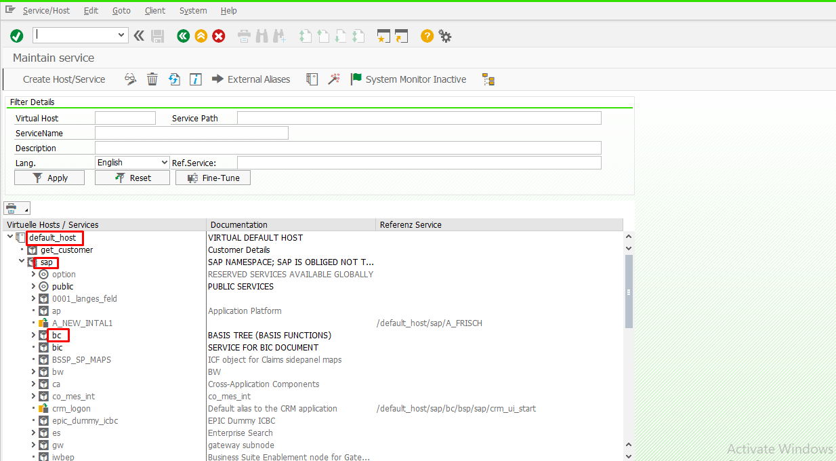Select the display glasses icon beside Create Host/Service
The height and width of the screenshot is (461, 836).
(x=130, y=79)
